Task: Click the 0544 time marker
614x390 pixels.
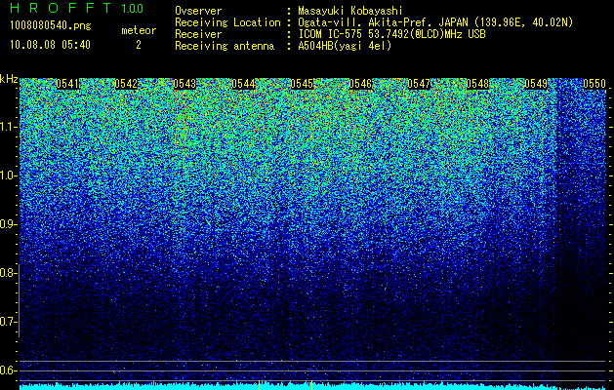Action: (x=243, y=84)
